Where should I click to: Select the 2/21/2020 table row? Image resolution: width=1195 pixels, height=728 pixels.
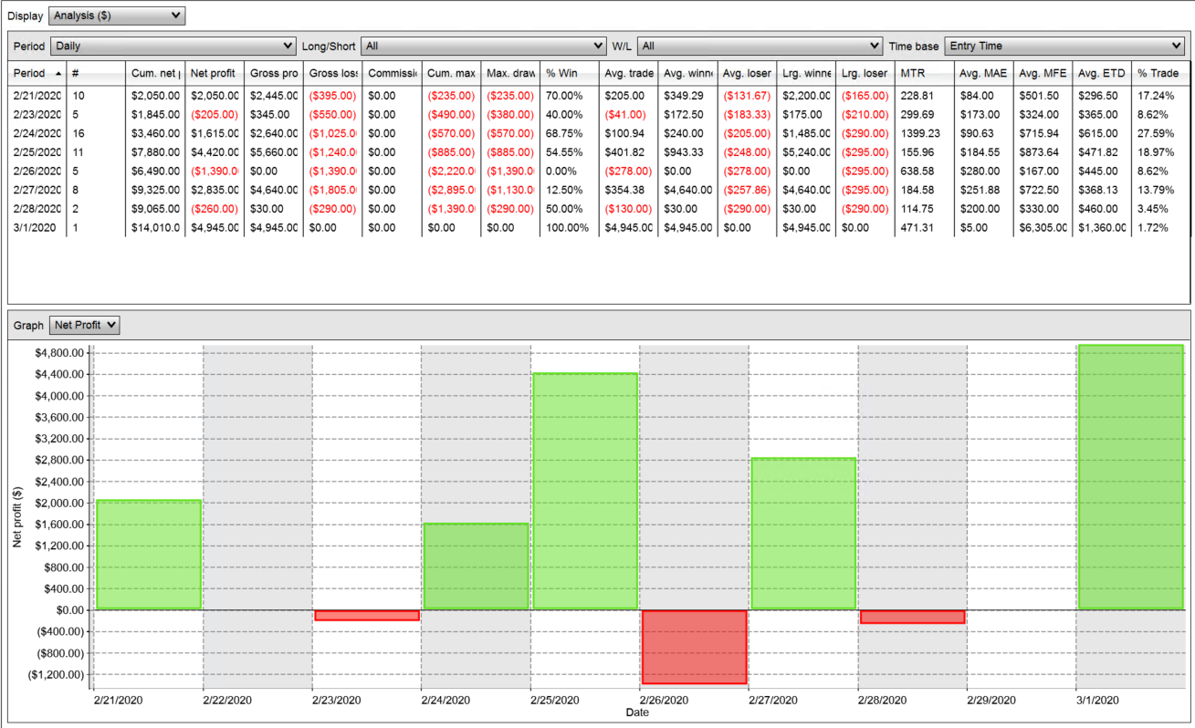pyautogui.click(x=599, y=95)
